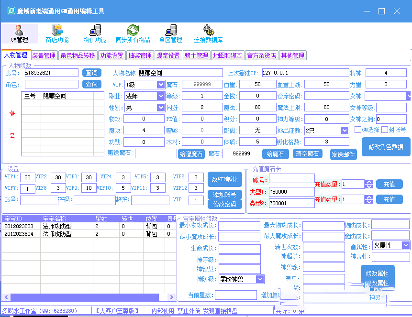Click the 账号 account input field
Viewport: 412px width, 317px height.
pos(50,73)
